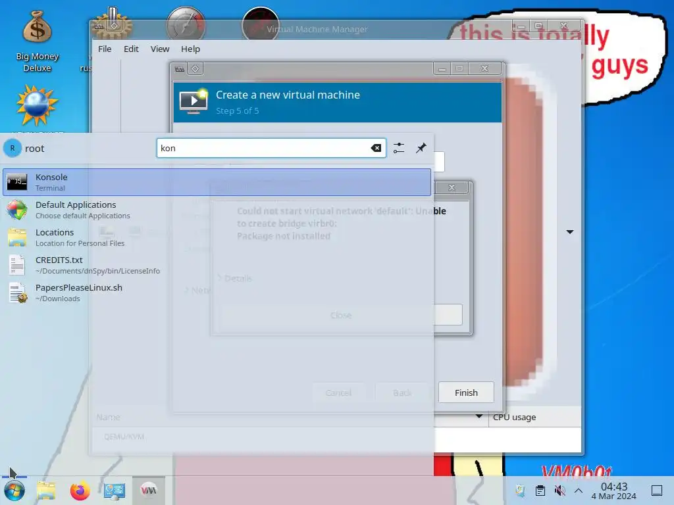This screenshot has height=505, width=674.
Task: Click the taskbar clock 04:43
Action: 614,491
